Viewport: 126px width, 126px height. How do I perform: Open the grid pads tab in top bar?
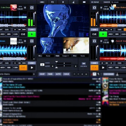[x=63, y=2]
